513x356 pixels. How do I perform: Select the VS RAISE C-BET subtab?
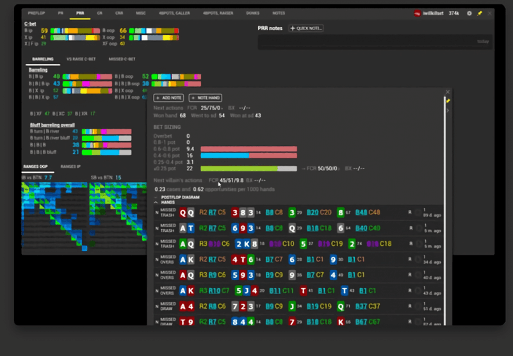click(x=81, y=59)
